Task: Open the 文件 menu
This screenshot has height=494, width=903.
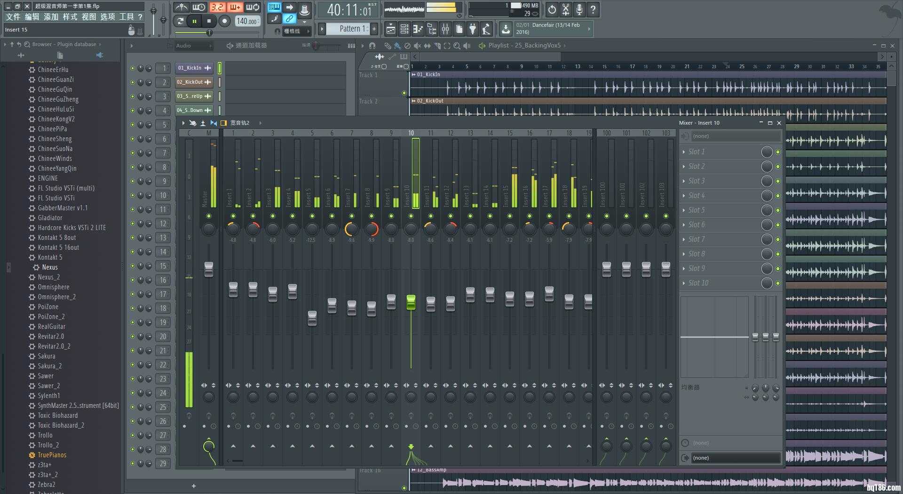Action: [x=13, y=17]
